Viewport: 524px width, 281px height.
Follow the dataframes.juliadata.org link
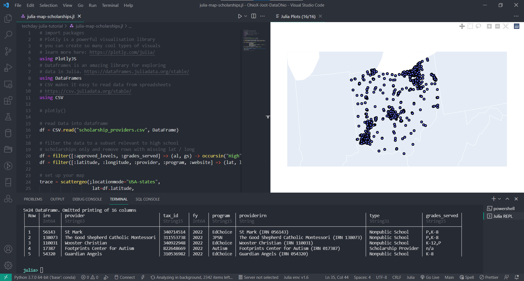[136, 71]
